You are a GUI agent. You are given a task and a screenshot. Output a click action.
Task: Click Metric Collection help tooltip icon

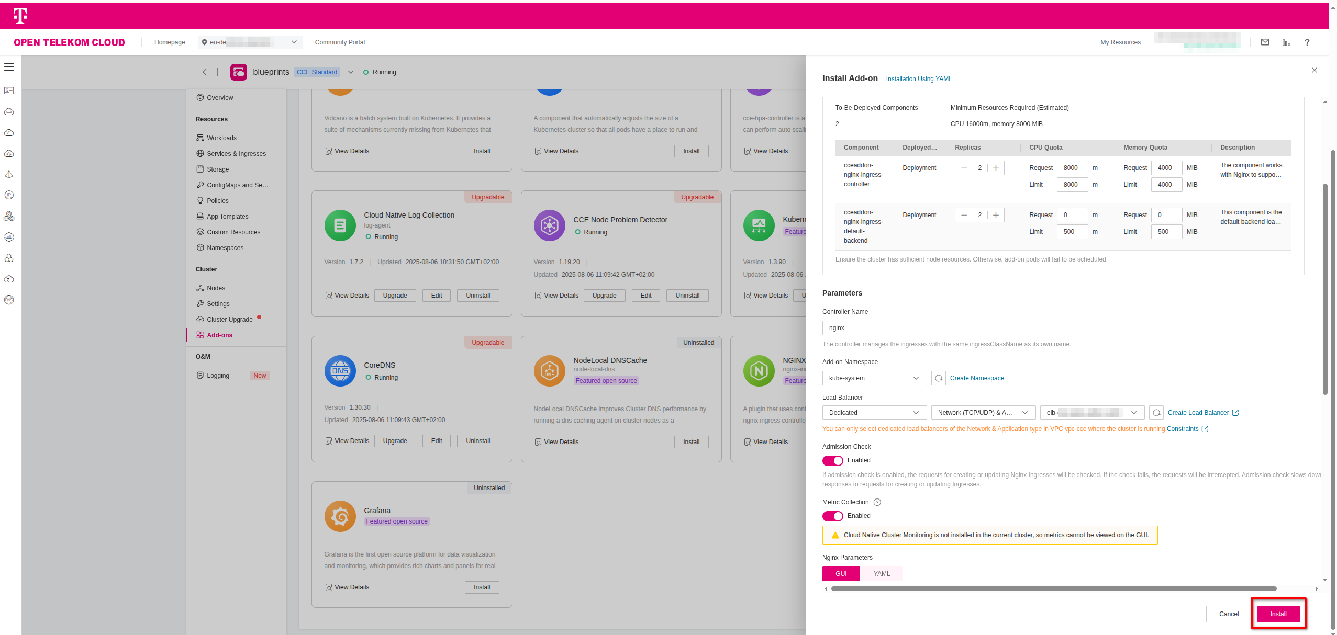click(877, 502)
